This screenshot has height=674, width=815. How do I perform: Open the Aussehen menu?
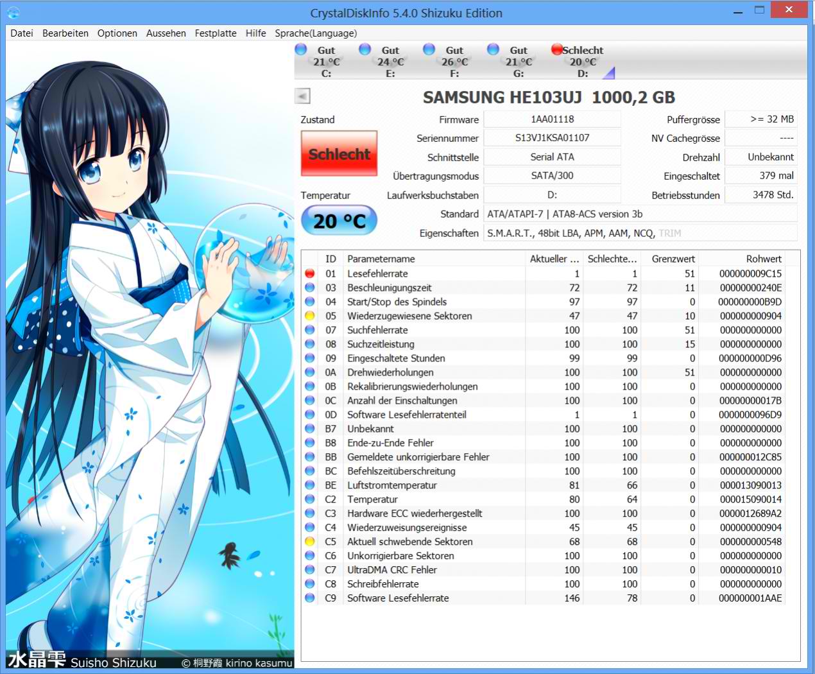166,33
